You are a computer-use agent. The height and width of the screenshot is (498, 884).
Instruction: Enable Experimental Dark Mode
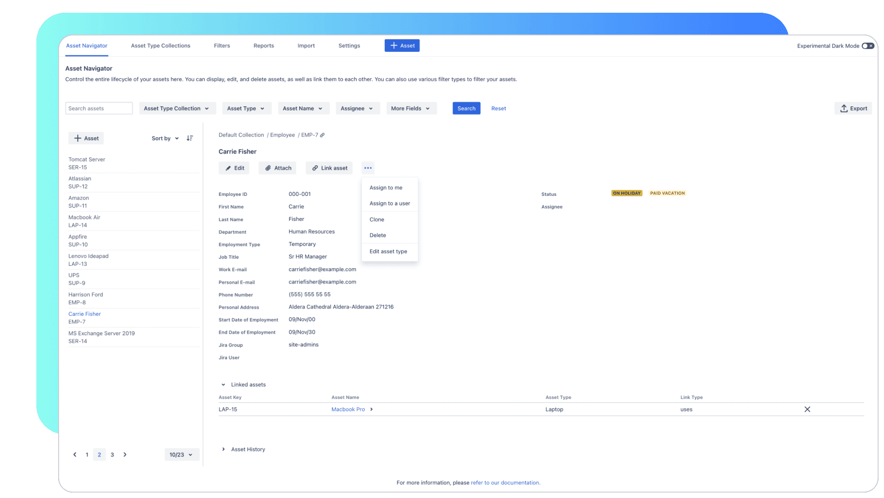pos(868,45)
